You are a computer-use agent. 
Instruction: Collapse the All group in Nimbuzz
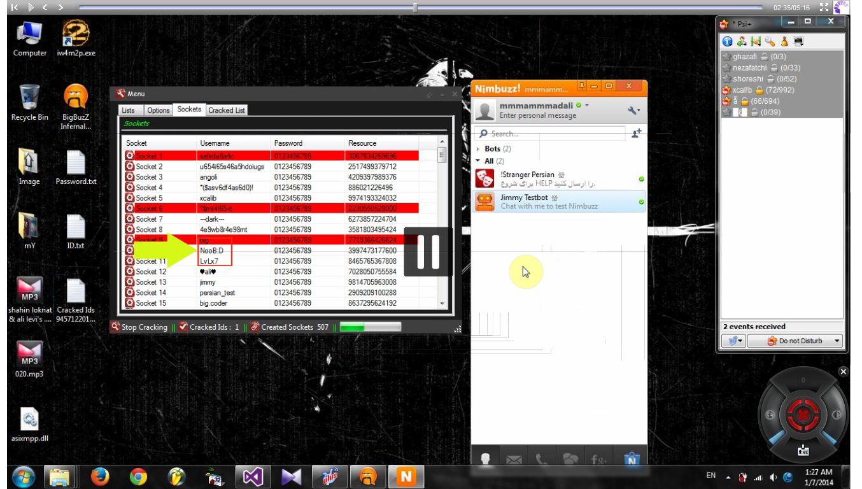pos(479,161)
